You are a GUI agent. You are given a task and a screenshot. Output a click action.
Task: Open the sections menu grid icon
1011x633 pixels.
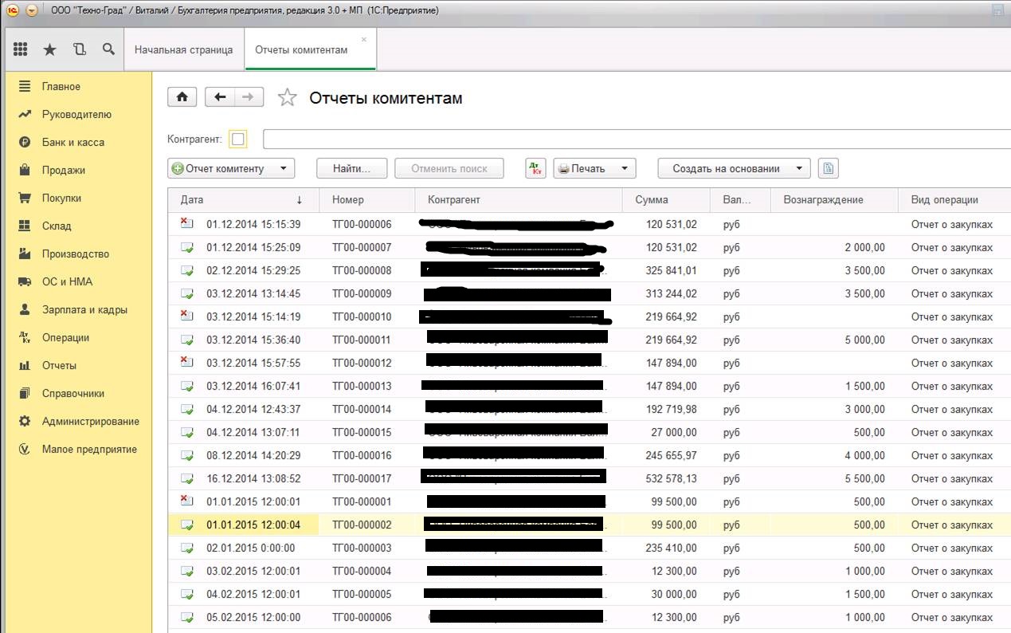click(x=21, y=49)
